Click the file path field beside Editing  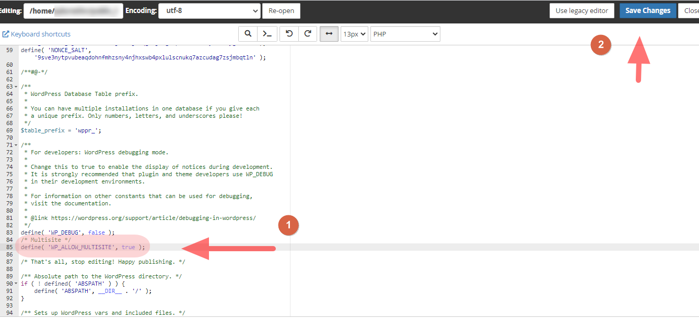coord(73,10)
